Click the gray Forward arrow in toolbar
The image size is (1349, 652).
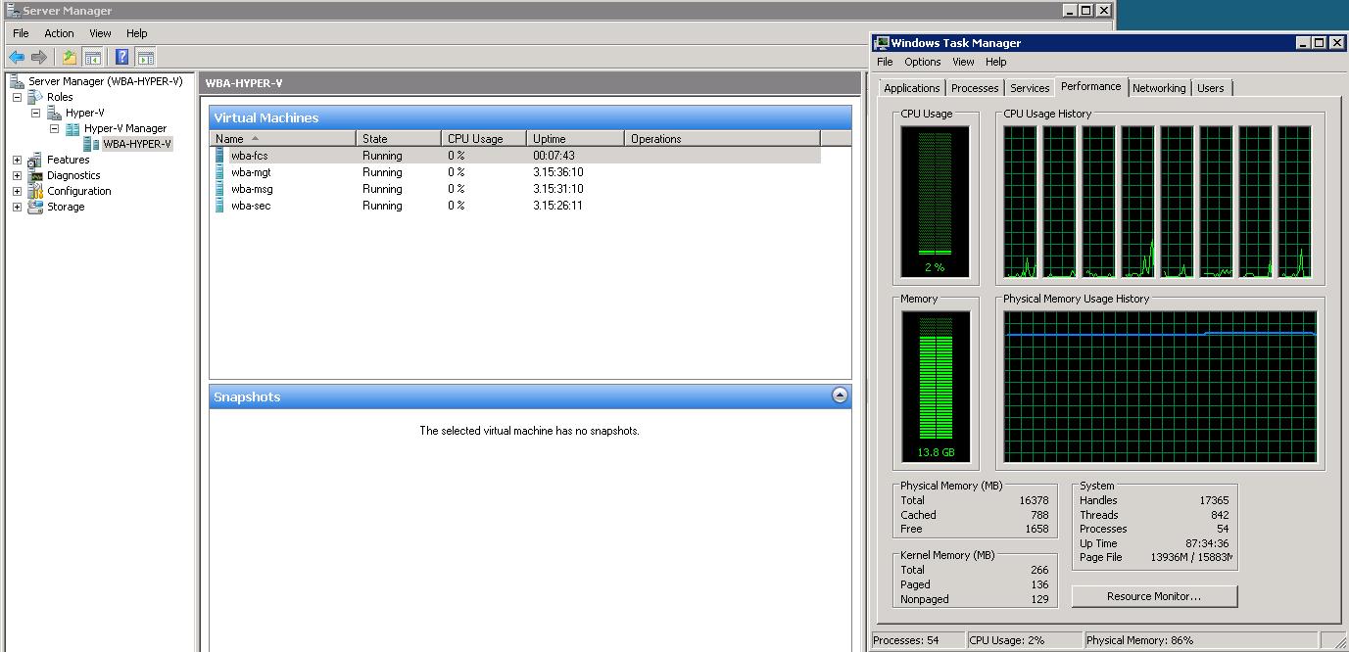point(39,57)
